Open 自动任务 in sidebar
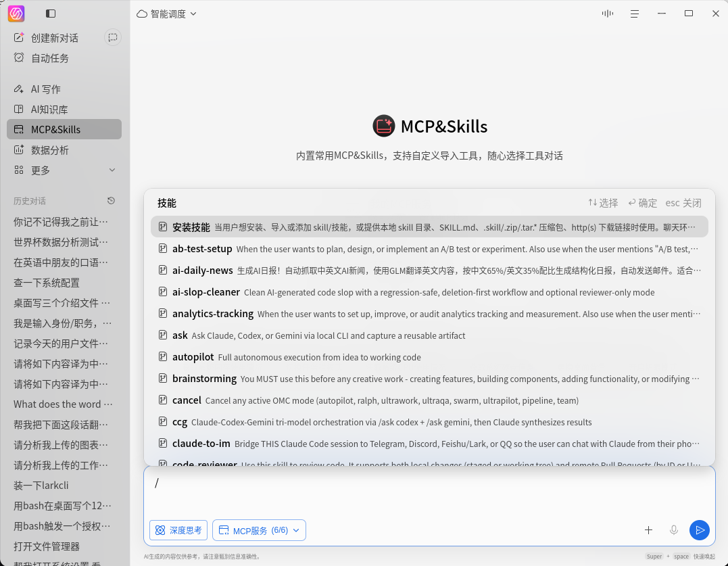 click(x=50, y=58)
